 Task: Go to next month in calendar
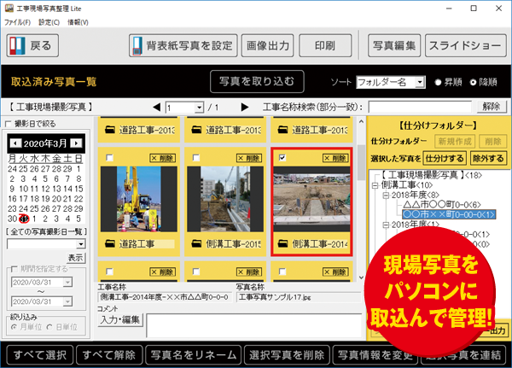(76, 143)
